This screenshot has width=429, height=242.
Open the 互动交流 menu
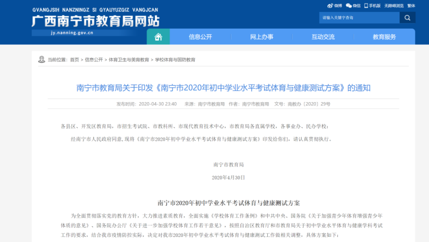323,36
